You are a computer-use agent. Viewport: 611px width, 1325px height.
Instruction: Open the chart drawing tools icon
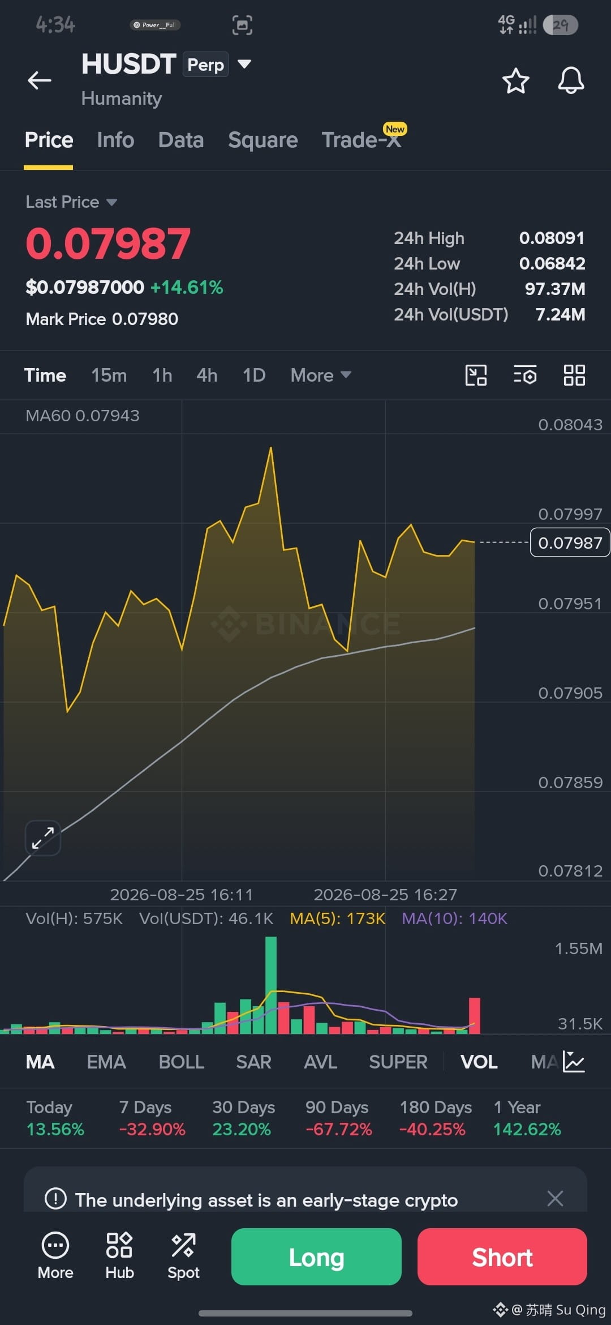tap(476, 375)
